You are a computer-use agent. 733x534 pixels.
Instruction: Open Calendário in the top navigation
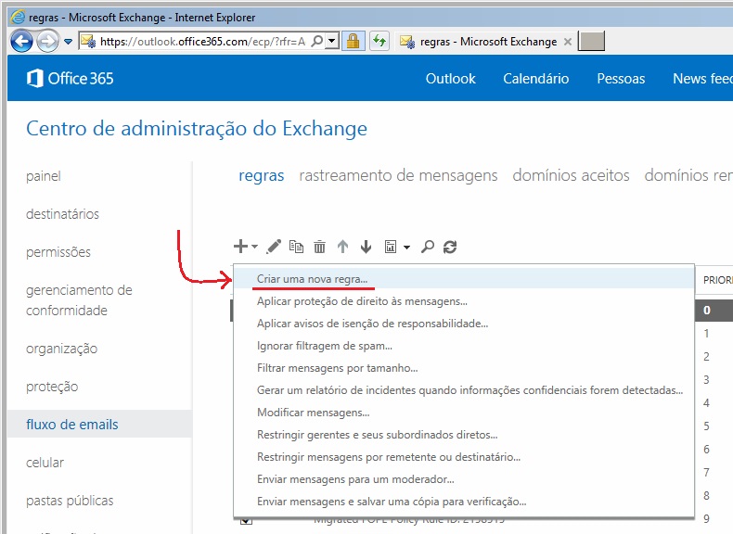coord(535,79)
